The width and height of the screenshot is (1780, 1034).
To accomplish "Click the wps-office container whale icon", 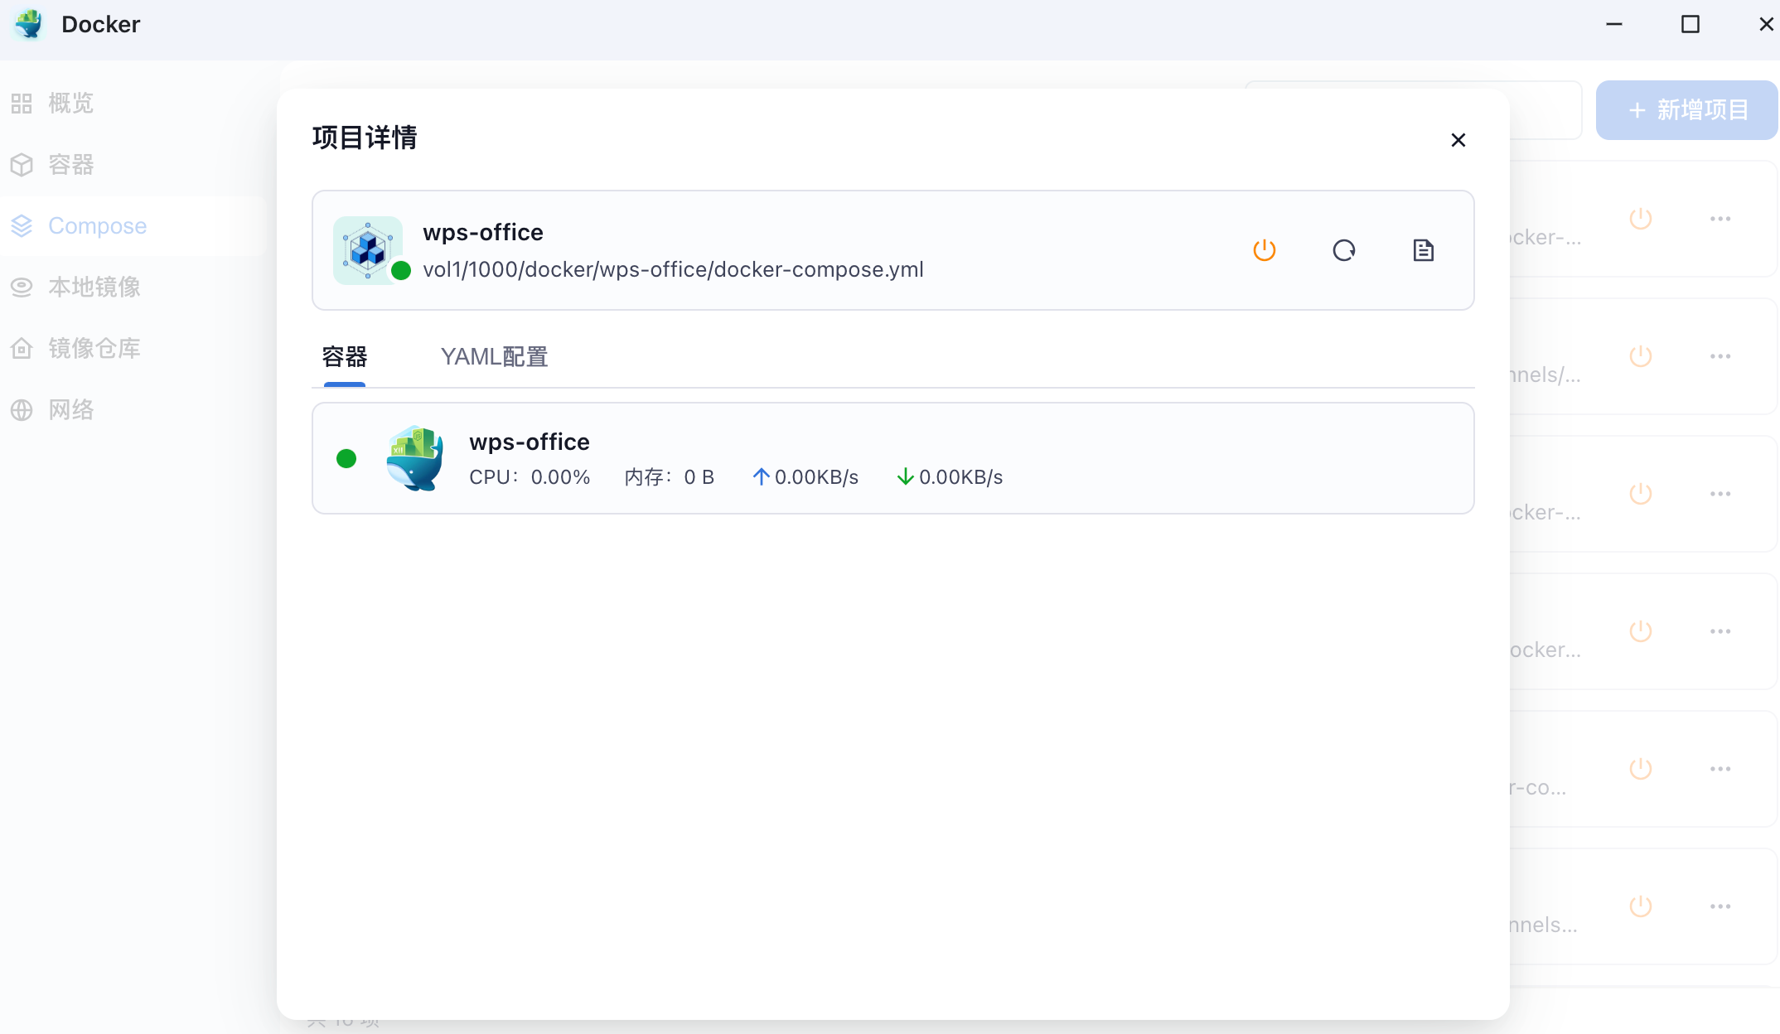I will pyautogui.click(x=415, y=458).
